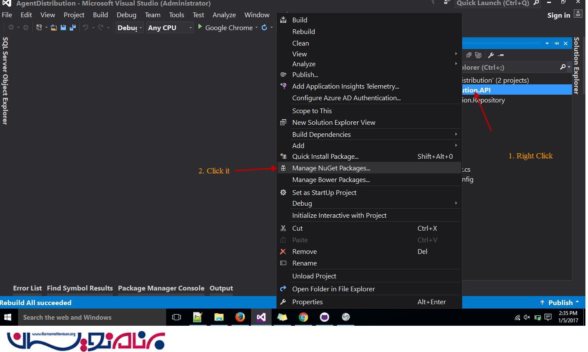Click the Navigate Backward toolbar icon

11,28
